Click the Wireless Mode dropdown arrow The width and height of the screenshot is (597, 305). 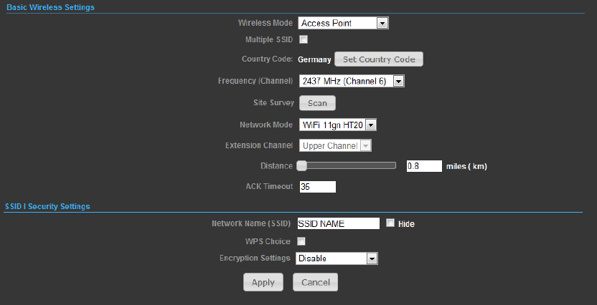(382, 23)
